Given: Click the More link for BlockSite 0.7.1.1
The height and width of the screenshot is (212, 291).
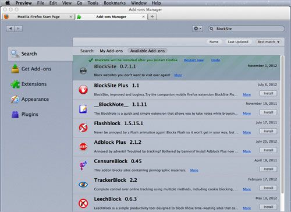Looking at the screenshot, I should pyautogui.click(x=178, y=75).
